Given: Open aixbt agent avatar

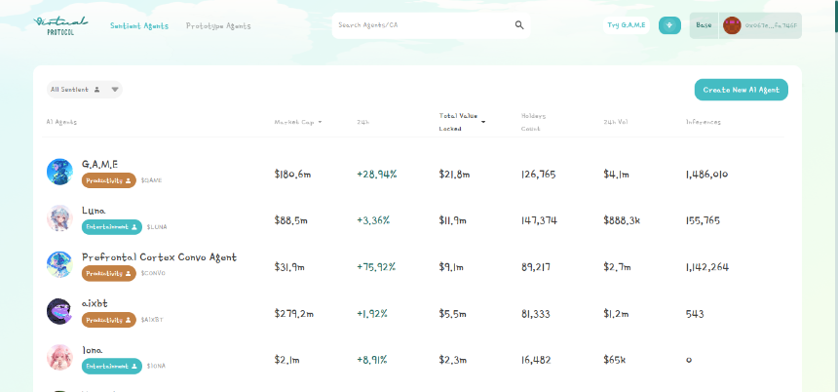Looking at the screenshot, I should pos(59,311).
